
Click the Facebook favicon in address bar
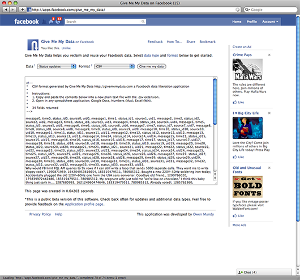(29, 10)
